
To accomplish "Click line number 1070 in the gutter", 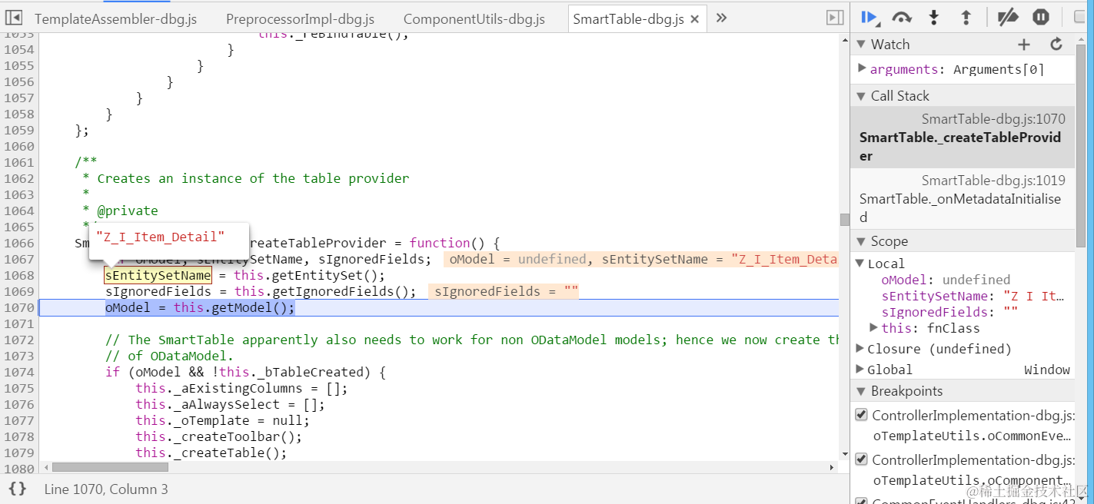I will tap(18, 307).
